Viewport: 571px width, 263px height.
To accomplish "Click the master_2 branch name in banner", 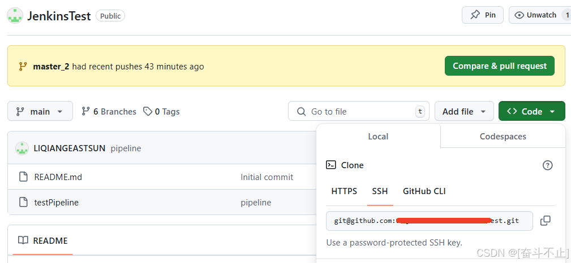I will pos(51,67).
